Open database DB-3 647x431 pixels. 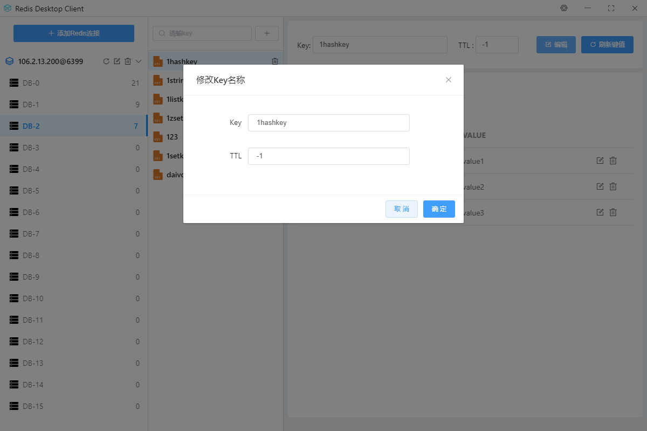coord(74,148)
